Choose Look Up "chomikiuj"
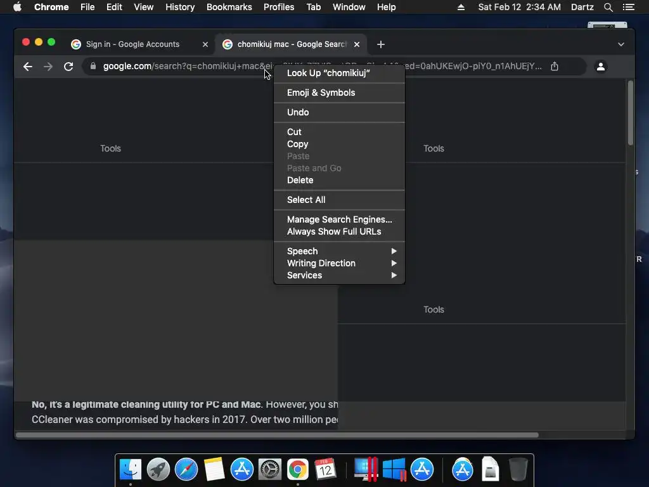The height and width of the screenshot is (487, 649). click(x=339, y=73)
